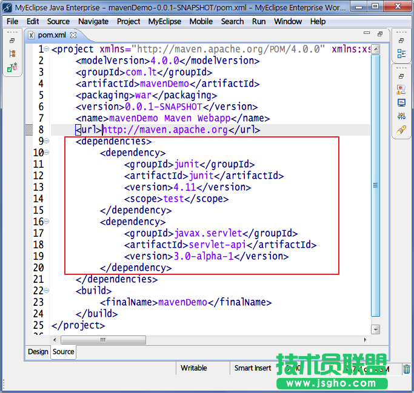Image resolution: width=414 pixels, height=393 pixels.
Task: Close the pom.xml editor tab
Action: coord(73,35)
